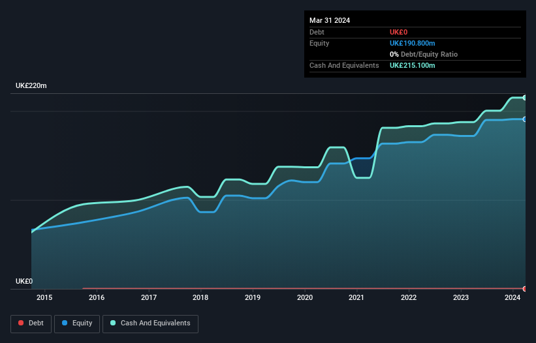Click the Debt row label in tooltip
Image resolution: width=536 pixels, height=343 pixels.
pyautogui.click(x=317, y=32)
